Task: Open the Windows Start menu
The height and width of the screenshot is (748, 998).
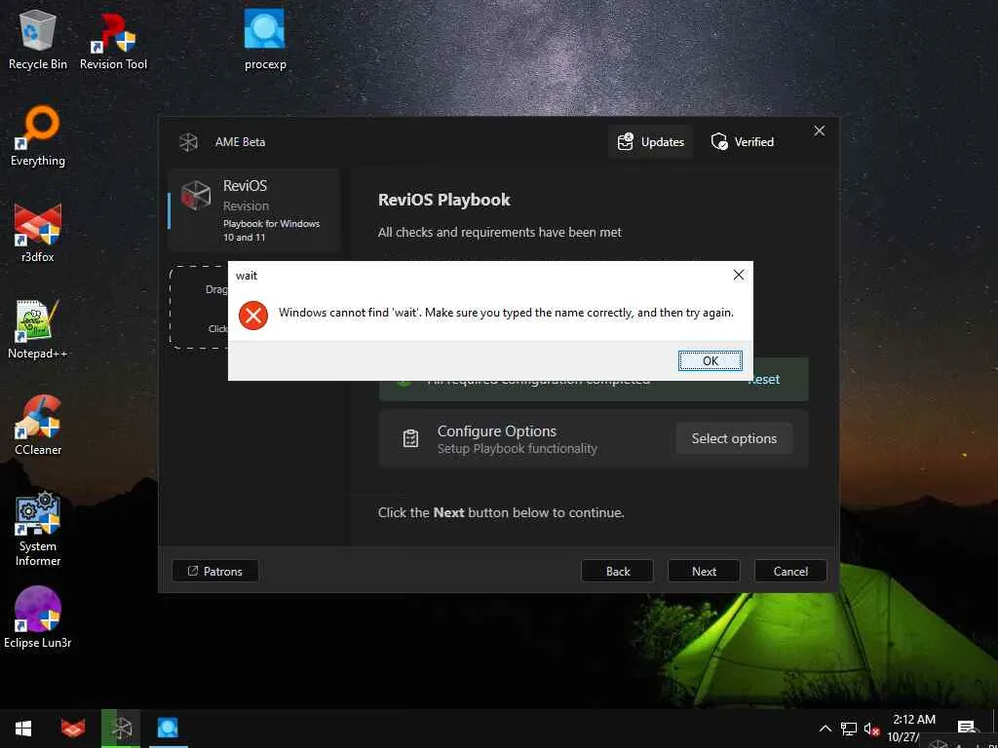Action: pyautogui.click(x=23, y=728)
